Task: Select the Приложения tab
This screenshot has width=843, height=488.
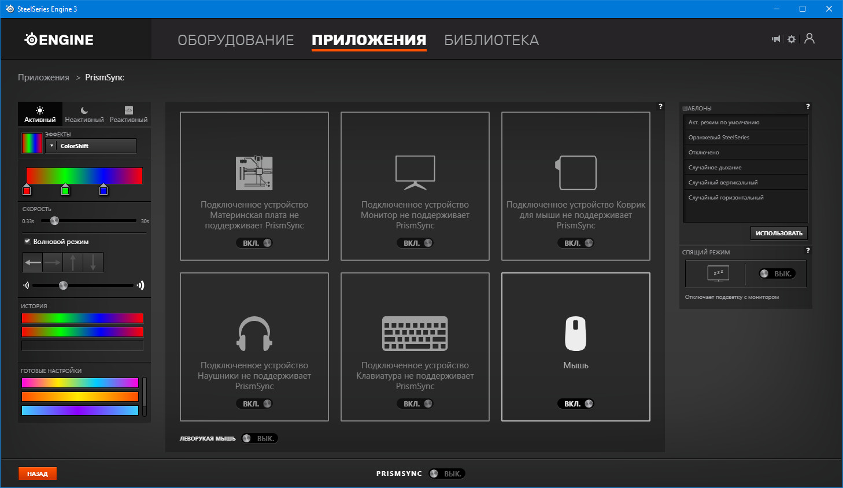Action: pos(369,40)
